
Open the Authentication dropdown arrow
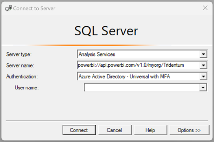click(203, 76)
